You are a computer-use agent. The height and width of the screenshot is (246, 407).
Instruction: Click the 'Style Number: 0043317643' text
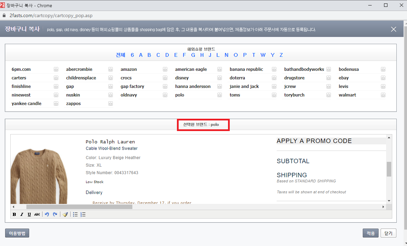tap(112, 173)
